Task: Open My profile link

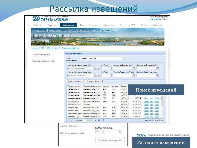Action: tap(155, 19)
